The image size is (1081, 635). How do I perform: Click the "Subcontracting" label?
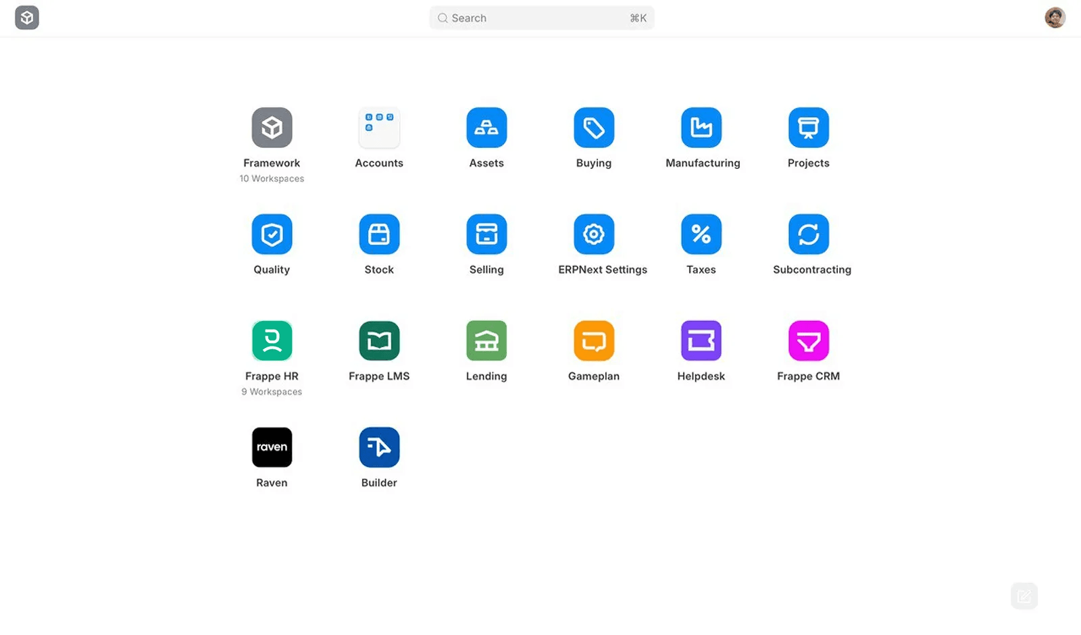812,270
